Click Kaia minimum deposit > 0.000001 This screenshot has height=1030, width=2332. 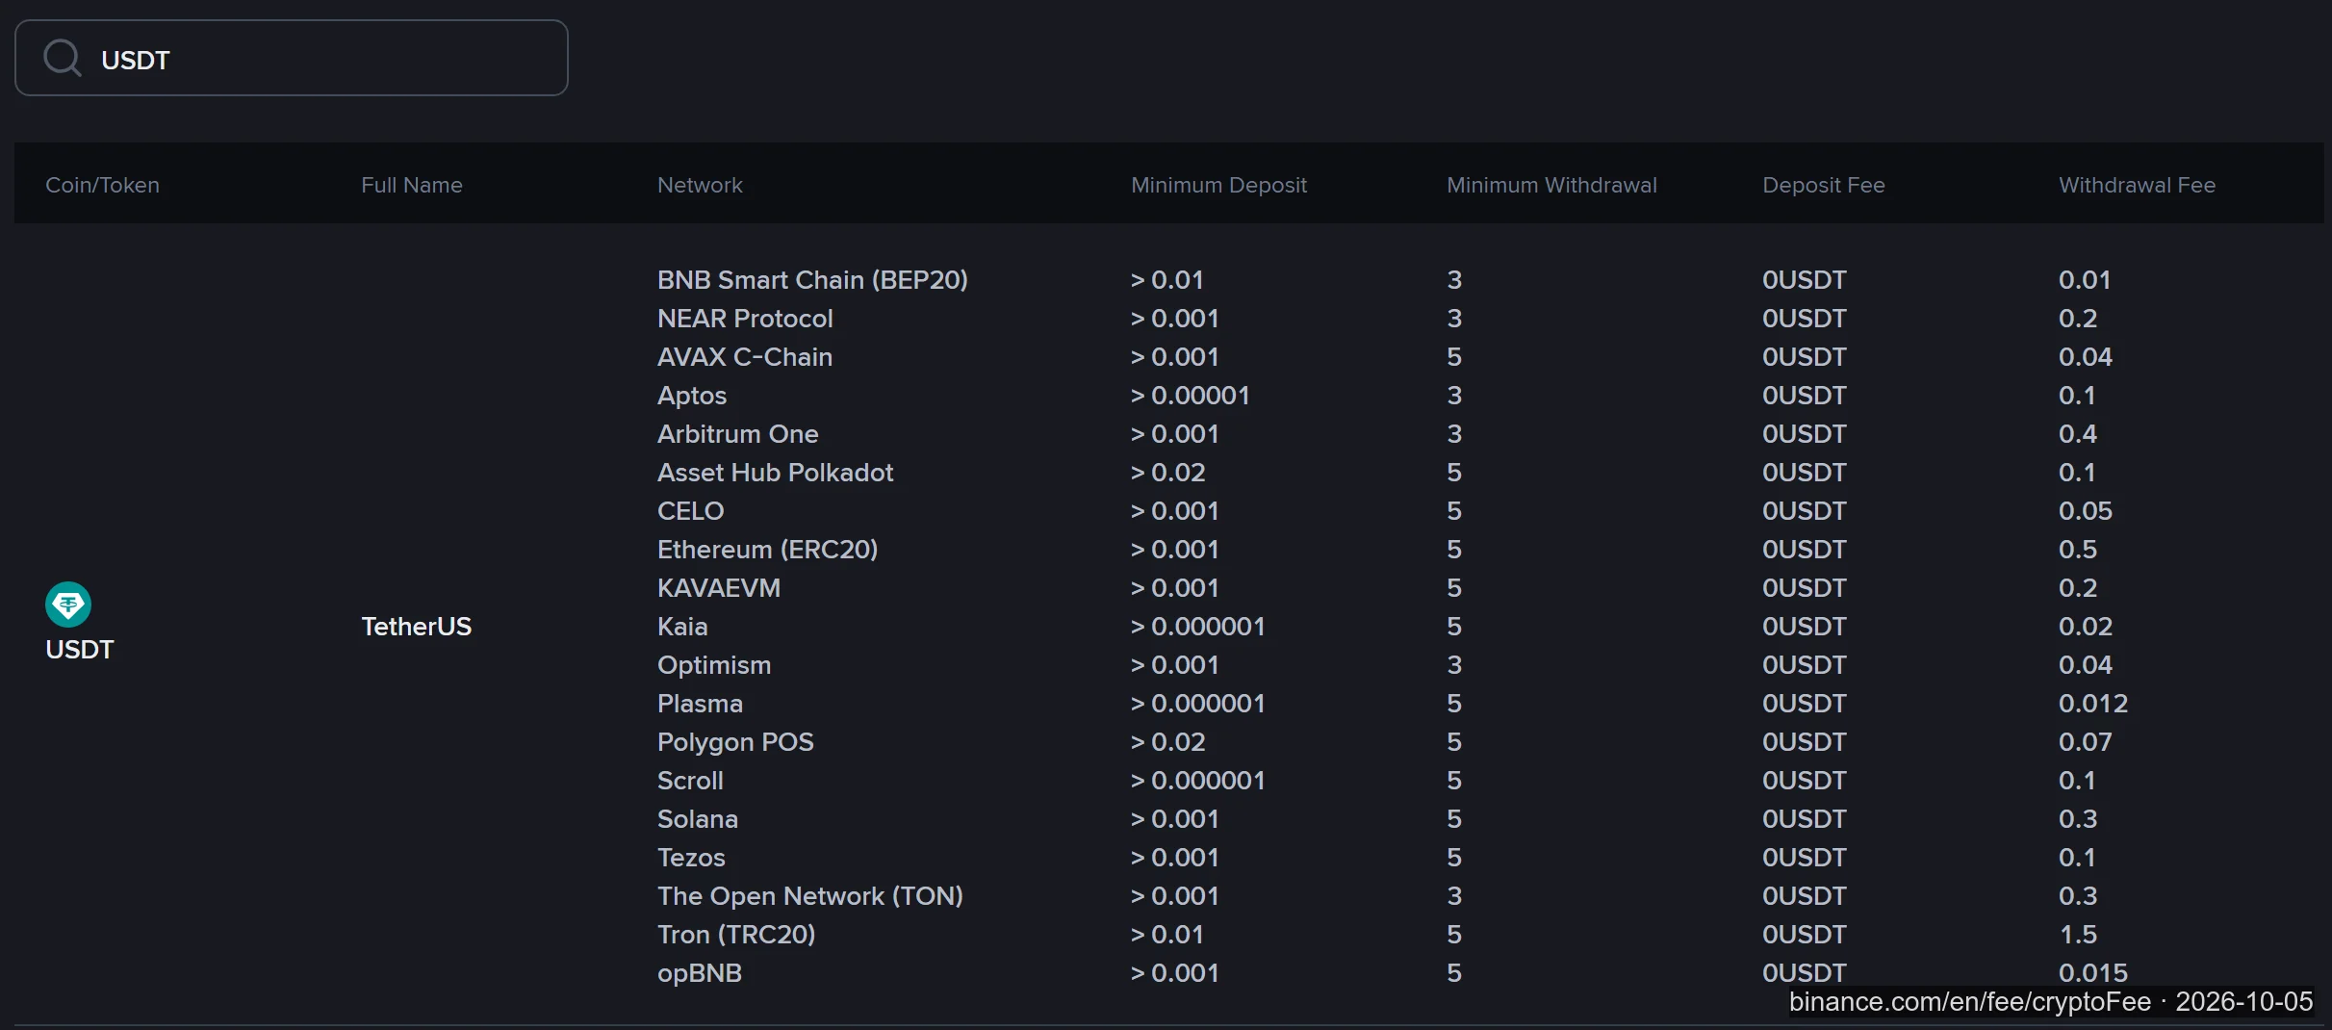(x=1197, y=627)
